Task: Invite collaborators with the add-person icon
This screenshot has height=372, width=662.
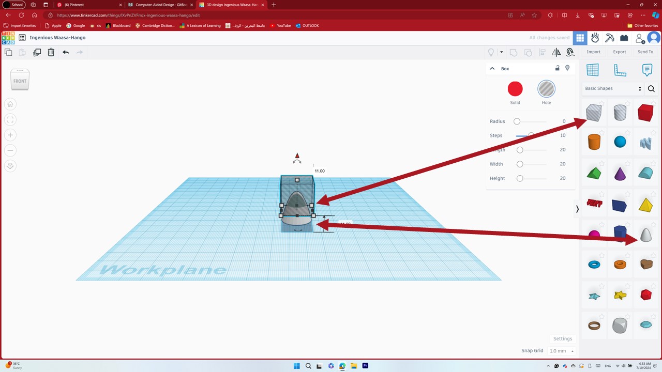Action: pyautogui.click(x=640, y=38)
